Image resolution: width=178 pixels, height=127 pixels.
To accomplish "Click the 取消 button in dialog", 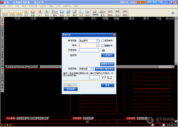I will [x=107, y=85].
